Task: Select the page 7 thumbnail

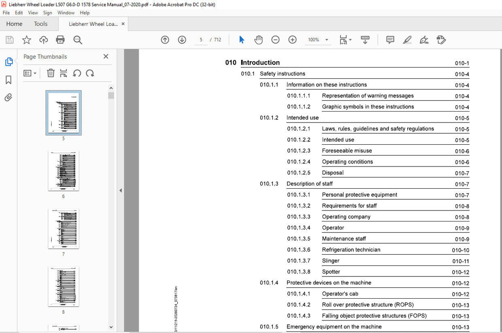Action: pyautogui.click(x=63, y=229)
